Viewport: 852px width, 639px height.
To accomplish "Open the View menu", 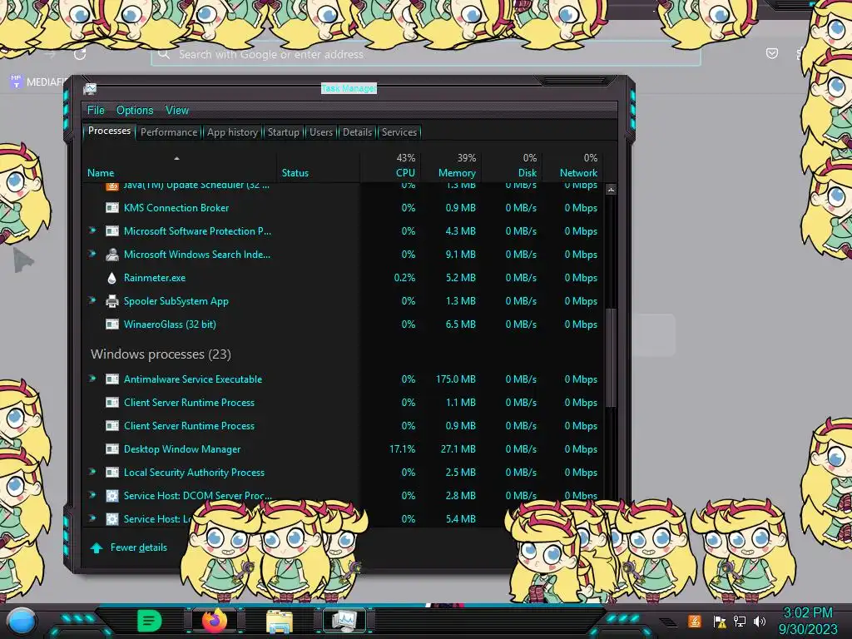I will [177, 111].
